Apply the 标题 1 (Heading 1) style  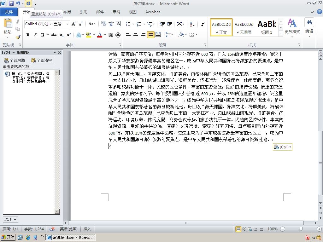click(267, 27)
